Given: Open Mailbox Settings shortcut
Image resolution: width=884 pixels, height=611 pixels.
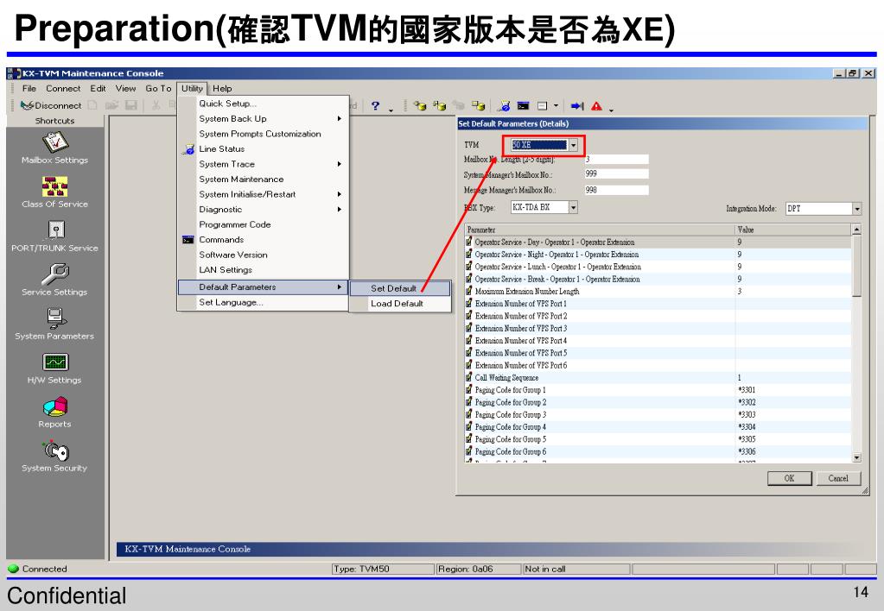Looking at the screenshot, I should [54, 148].
